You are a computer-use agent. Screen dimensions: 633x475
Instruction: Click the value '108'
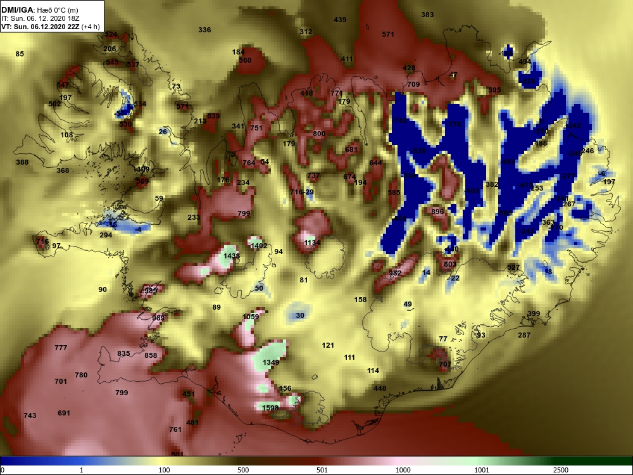coord(66,136)
